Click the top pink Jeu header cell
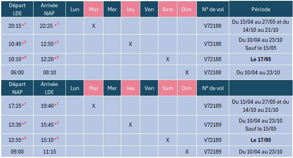Screen dimensions: 293x158 coord(131,9)
